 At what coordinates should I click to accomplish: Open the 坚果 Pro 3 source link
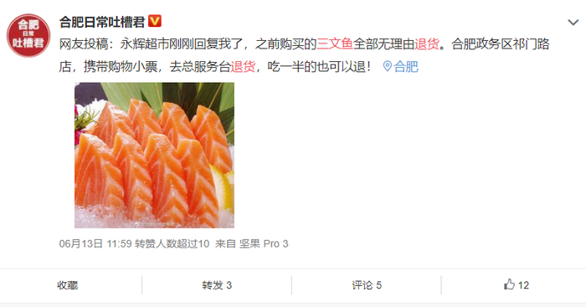[x=264, y=244]
